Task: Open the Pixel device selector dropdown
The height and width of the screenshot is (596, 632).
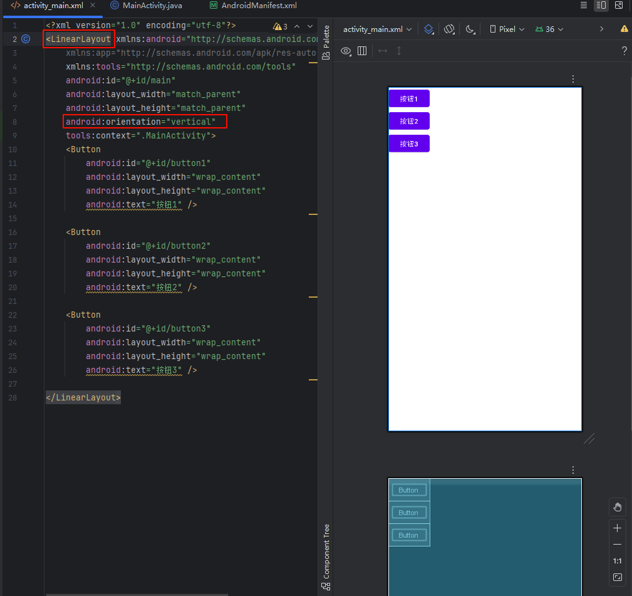Action: 507,29
